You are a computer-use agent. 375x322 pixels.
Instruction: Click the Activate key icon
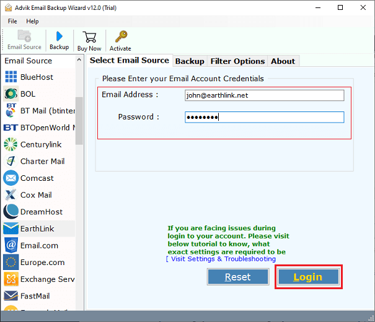click(121, 37)
